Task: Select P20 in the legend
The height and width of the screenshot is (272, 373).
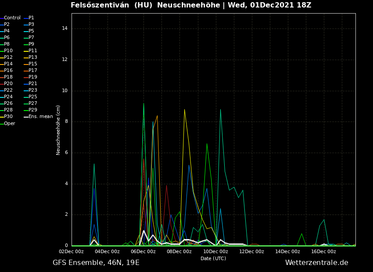Action: (8, 84)
